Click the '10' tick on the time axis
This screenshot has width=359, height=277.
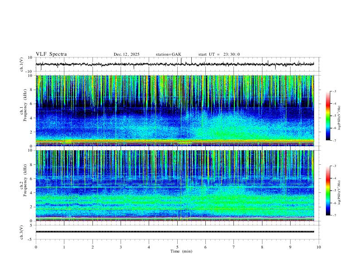point(319,247)
